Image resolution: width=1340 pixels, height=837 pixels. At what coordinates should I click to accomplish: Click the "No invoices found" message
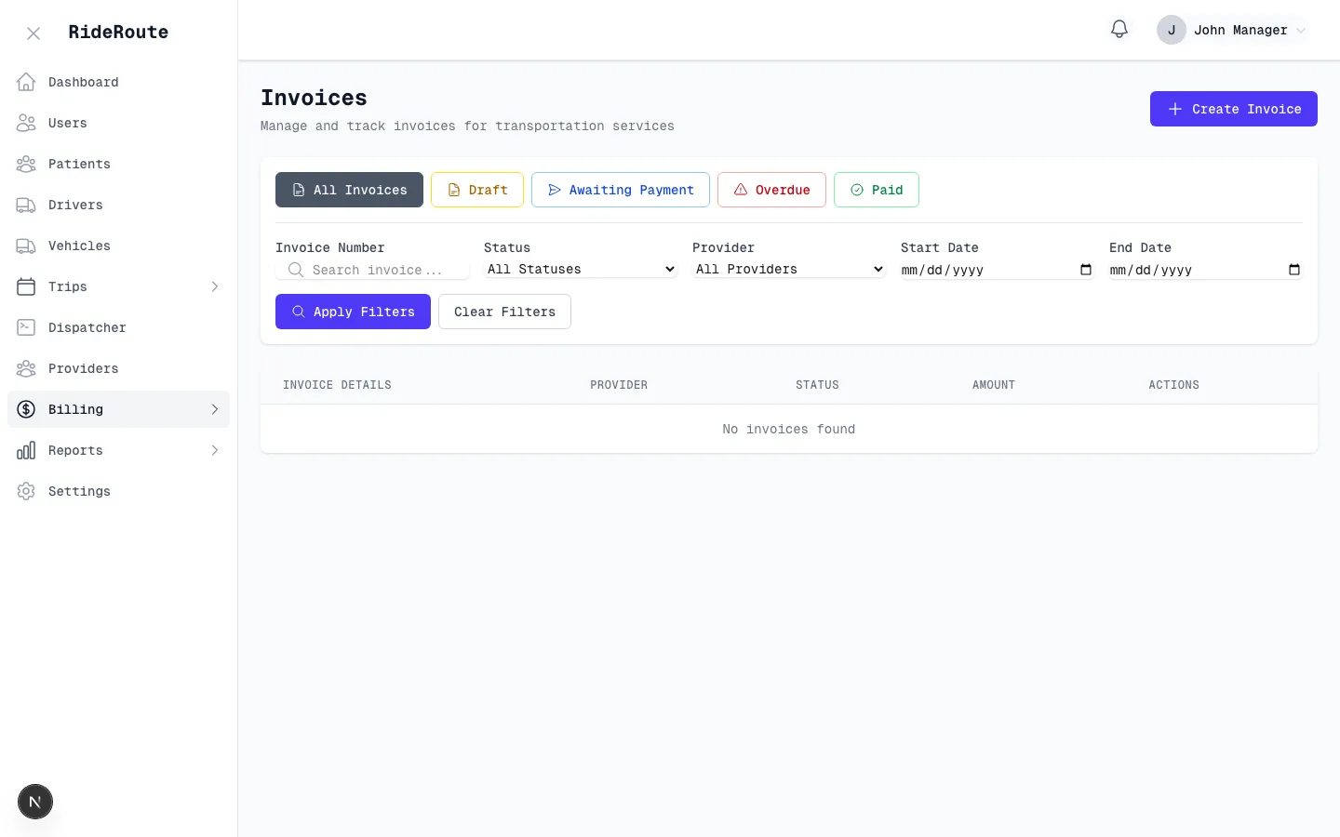tap(788, 429)
